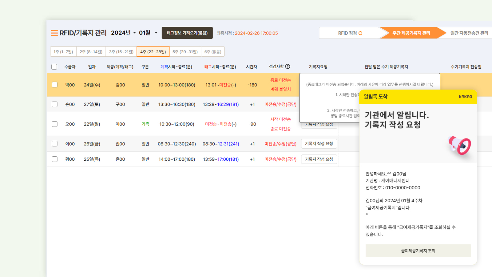Screen dimensions: 492x277
Task: Click the RFID 점검 status circle icon
Action: 360,33
